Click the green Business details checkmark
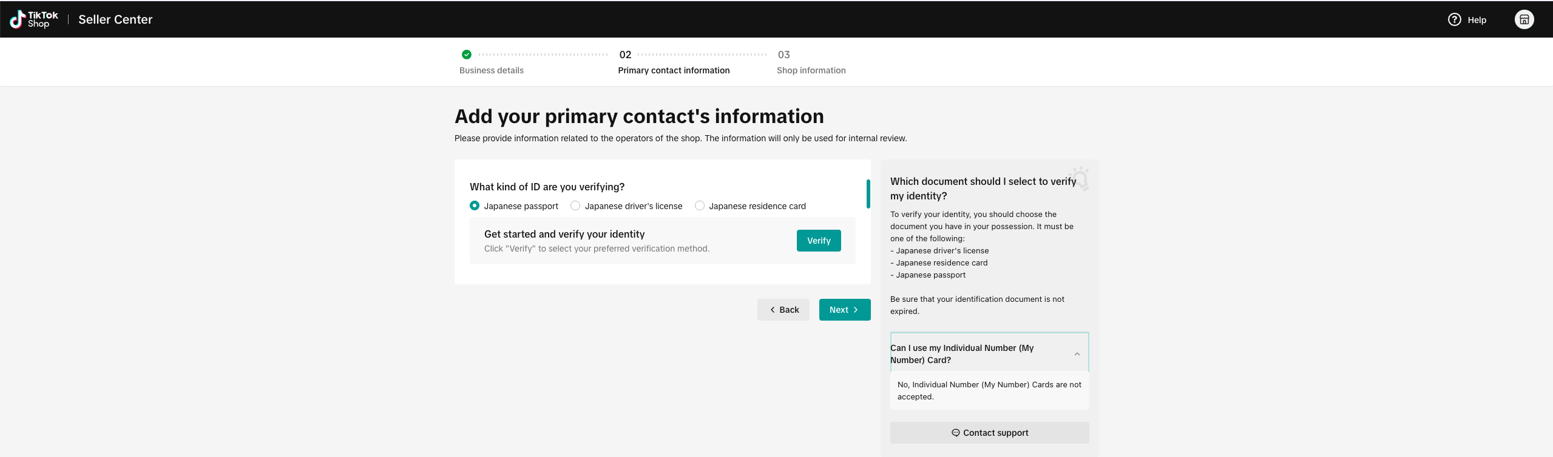 (467, 55)
